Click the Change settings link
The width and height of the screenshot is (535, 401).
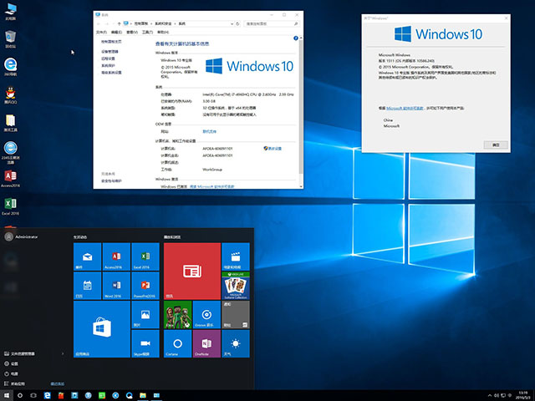click(273, 148)
